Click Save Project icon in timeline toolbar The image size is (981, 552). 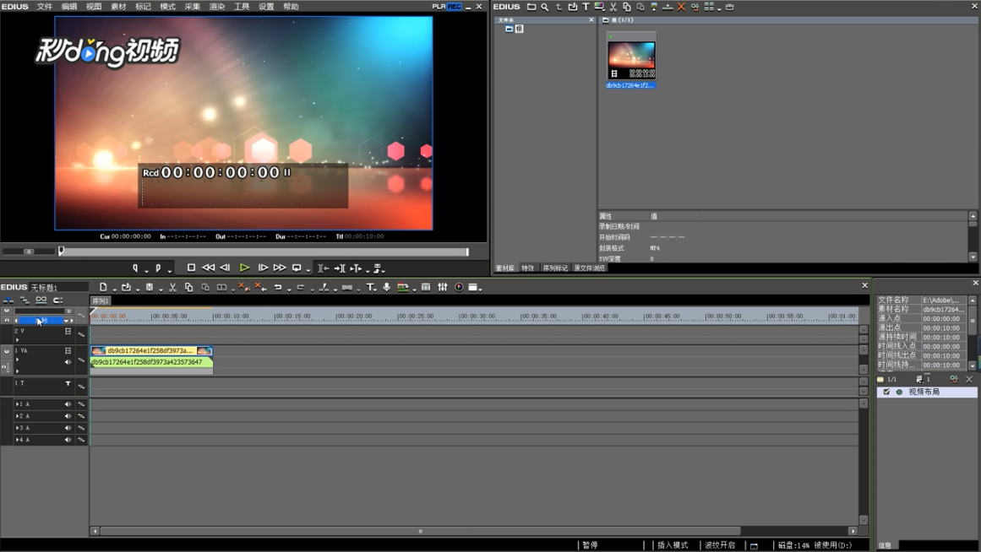(150, 287)
